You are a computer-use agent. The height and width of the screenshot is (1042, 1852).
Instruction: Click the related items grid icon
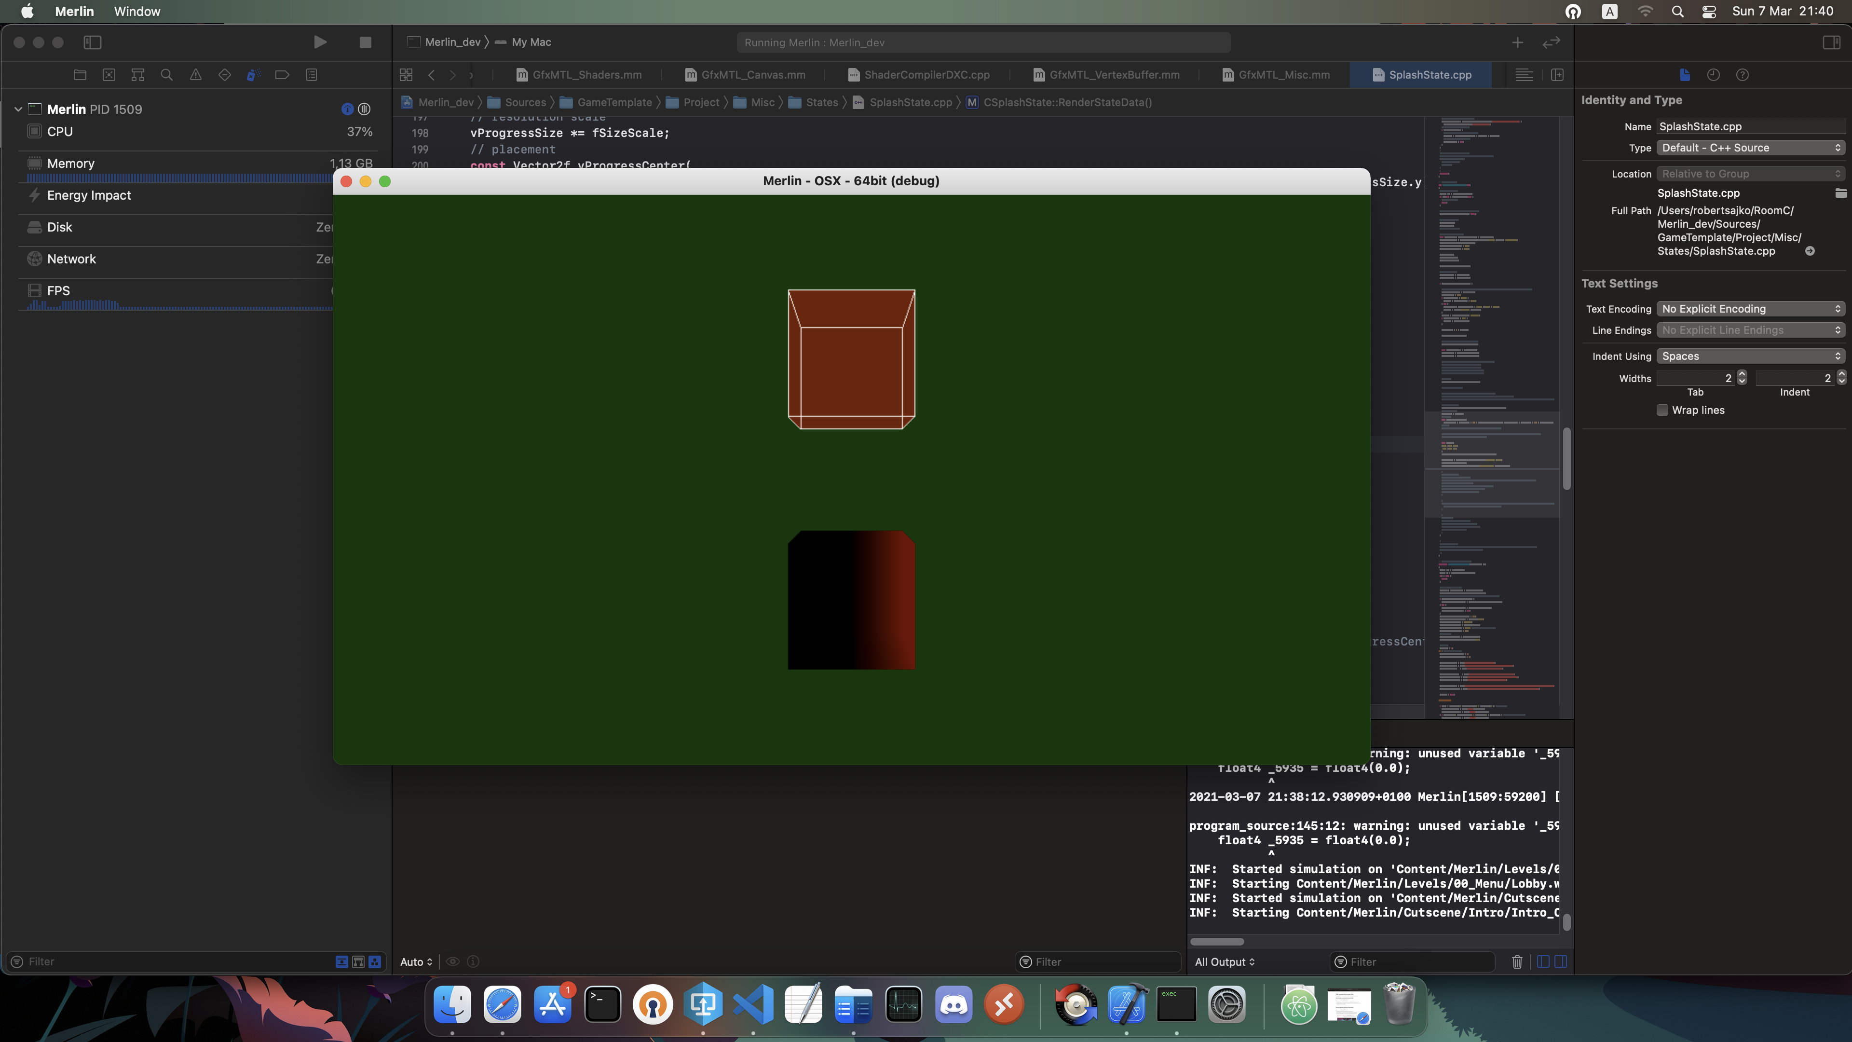[x=406, y=75]
